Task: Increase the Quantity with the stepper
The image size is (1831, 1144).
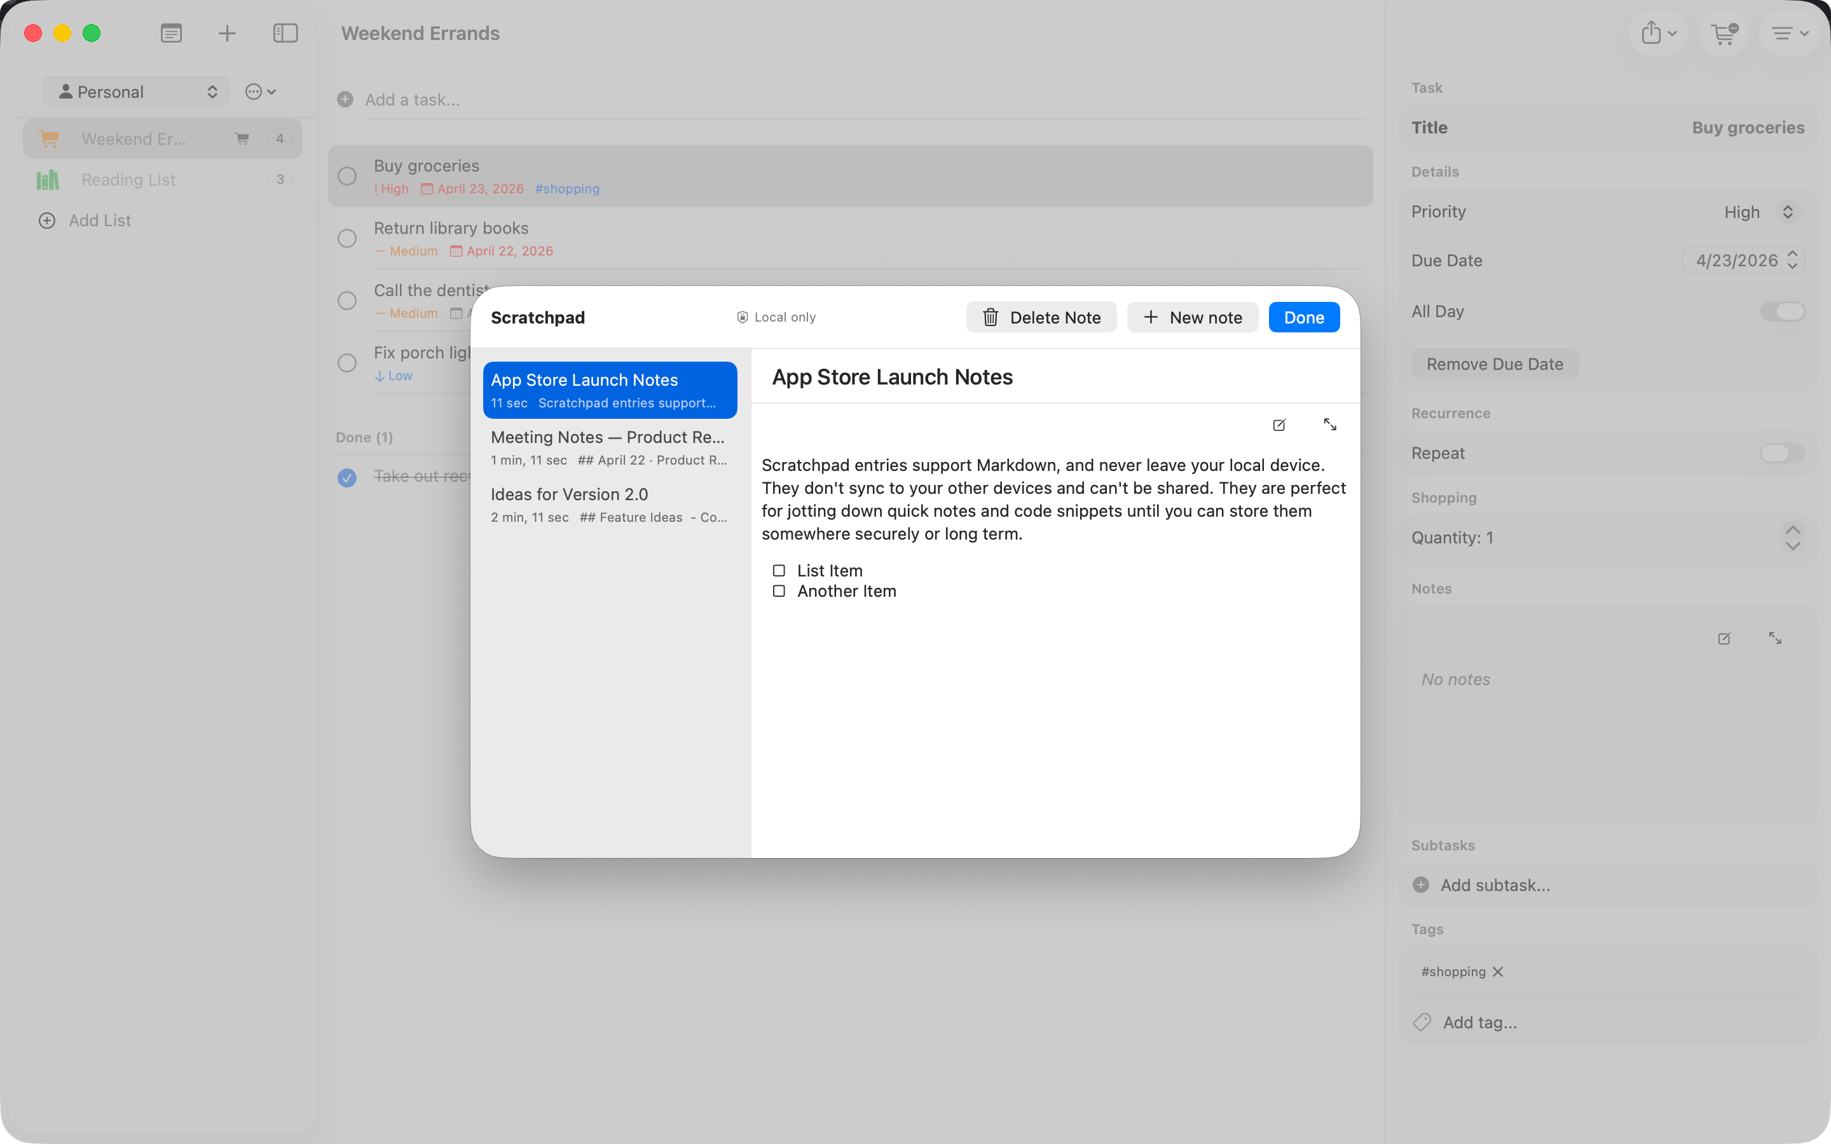Action: (x=1793, y=529)
